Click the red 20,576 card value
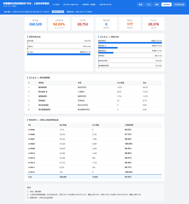Image resolution: width=189 pixels, height=204 pixels. pos(153,24)
